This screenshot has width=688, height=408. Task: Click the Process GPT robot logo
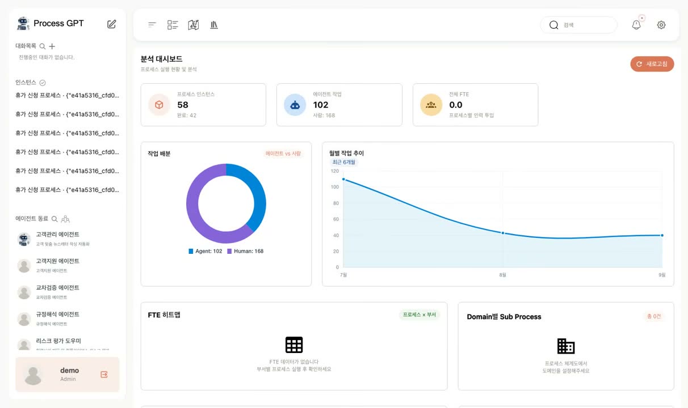(x=23, y=23)
